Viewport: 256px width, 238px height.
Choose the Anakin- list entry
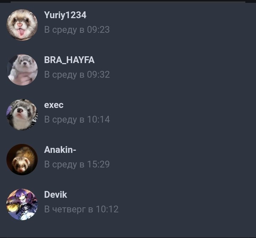point(128,160)
